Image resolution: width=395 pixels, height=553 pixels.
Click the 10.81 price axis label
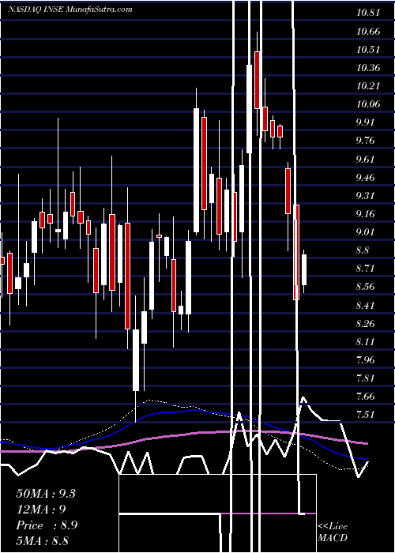[368, 13]
